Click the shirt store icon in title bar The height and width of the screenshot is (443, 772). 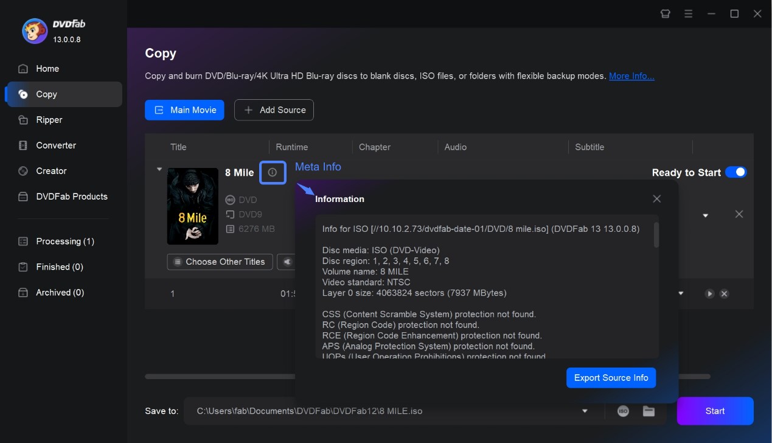[x=665, y=13]
